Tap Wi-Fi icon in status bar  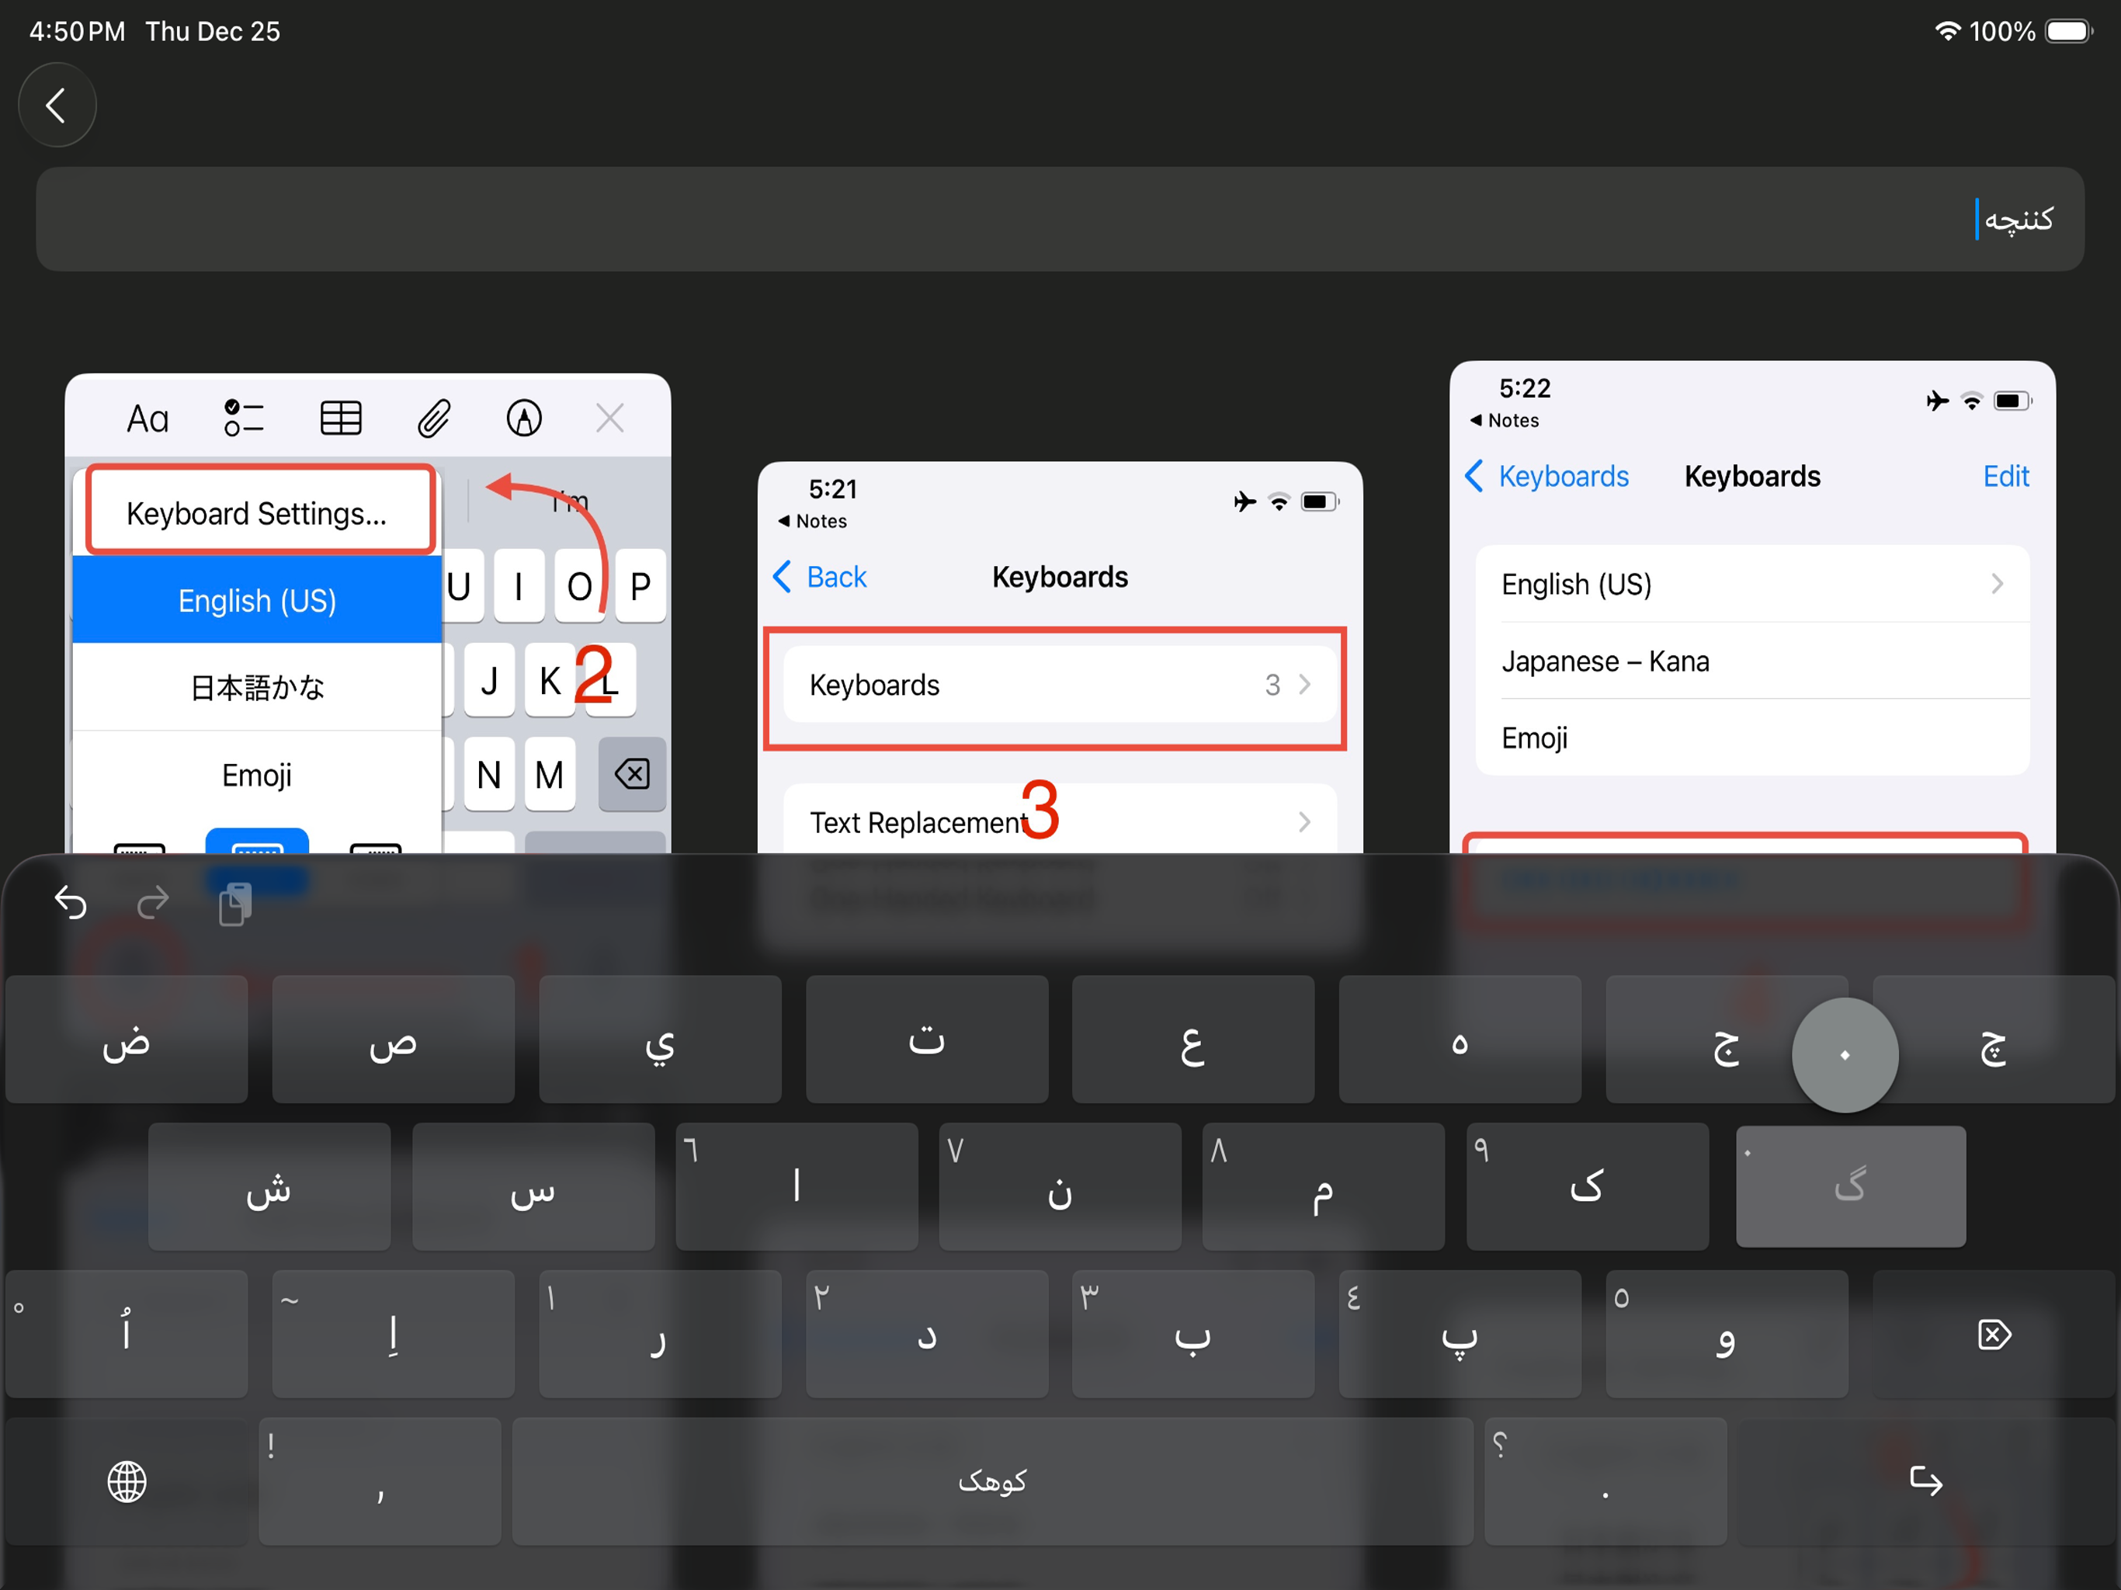1946,31
